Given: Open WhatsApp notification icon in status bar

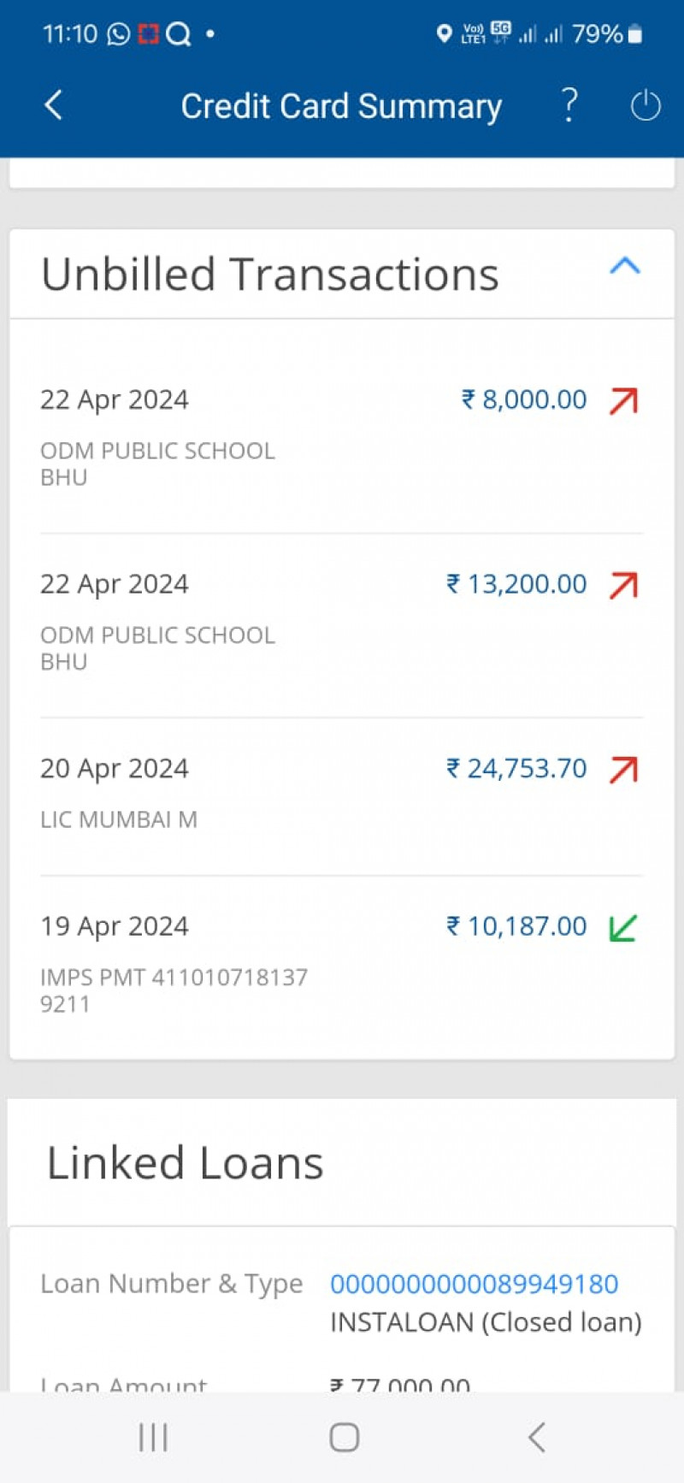Looking at the screenshot, I should [119, 34].
